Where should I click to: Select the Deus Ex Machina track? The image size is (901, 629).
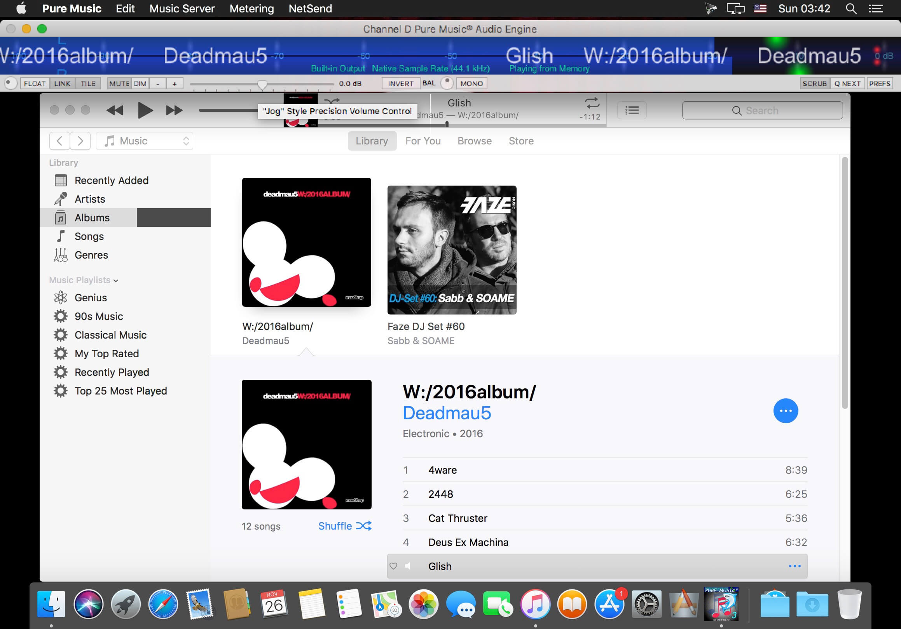pos(605,542)
